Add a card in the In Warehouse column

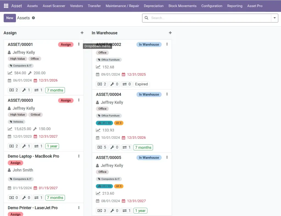170,33
